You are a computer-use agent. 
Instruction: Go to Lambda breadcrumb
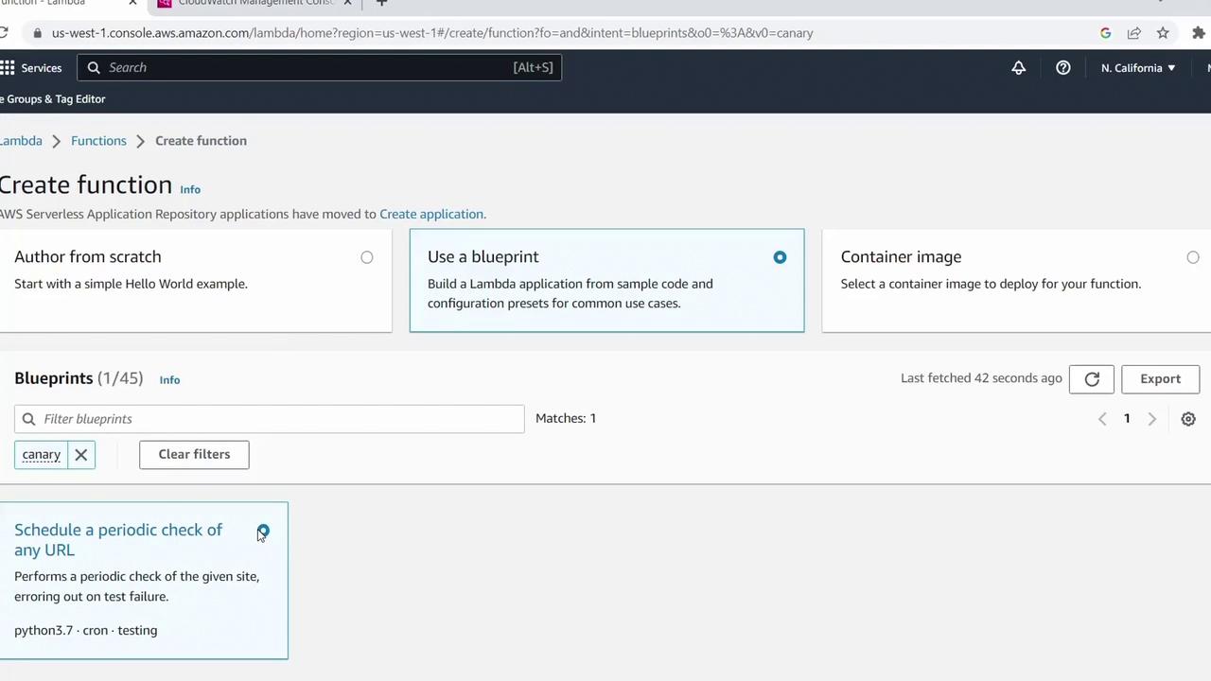[x=21, y=141]
